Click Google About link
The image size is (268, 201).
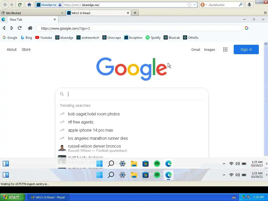click(x=12, y=49)
